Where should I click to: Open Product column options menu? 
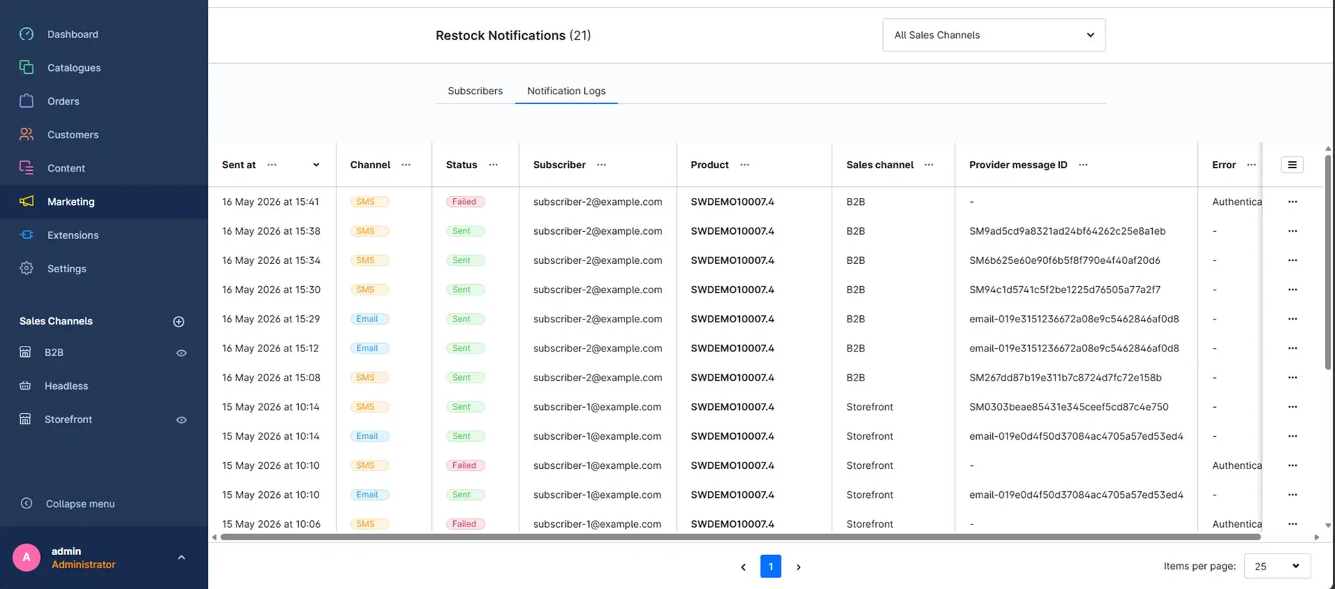coord(745,165)
